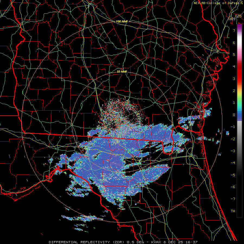
Task: Click the -2 value on color scale
Action: (x=233, y=139)
